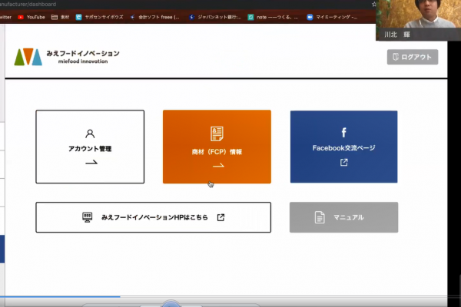The width and height of the screenshot is (461, 307).
Task: Click the miefood innovation triangle logo
Action: (x=28, y=57)
